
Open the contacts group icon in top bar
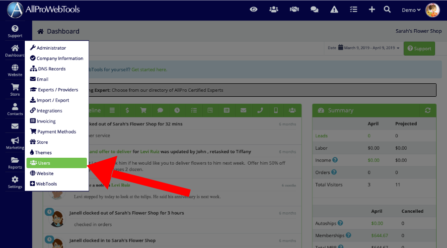click(x=274, y=9)
